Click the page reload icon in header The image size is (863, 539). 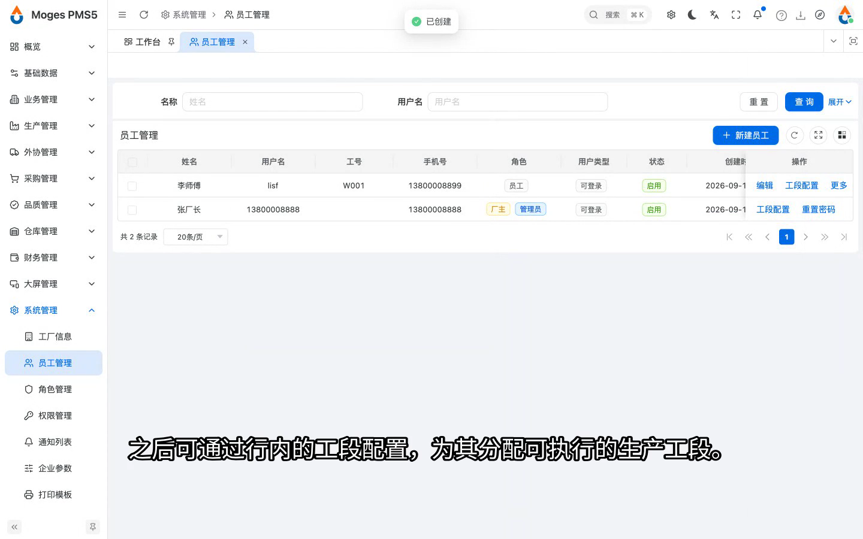[144, 15]
